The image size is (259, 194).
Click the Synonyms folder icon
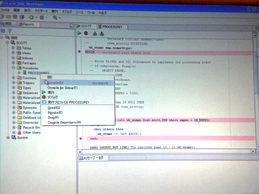(x=20, y=107)
